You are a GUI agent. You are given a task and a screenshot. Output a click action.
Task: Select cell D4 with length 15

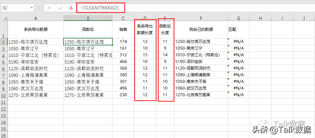pos(145,55)
